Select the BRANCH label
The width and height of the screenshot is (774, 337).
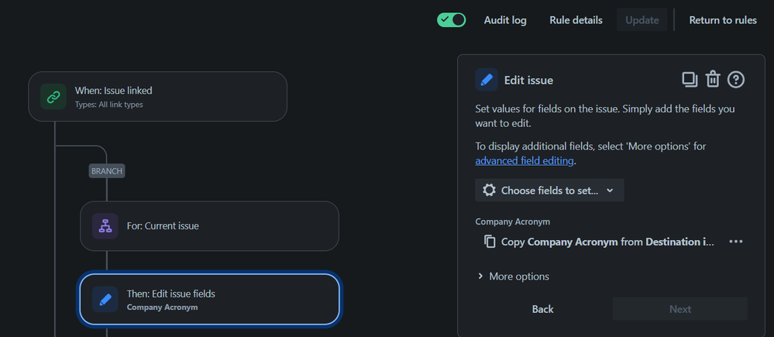tap(107, 171)
